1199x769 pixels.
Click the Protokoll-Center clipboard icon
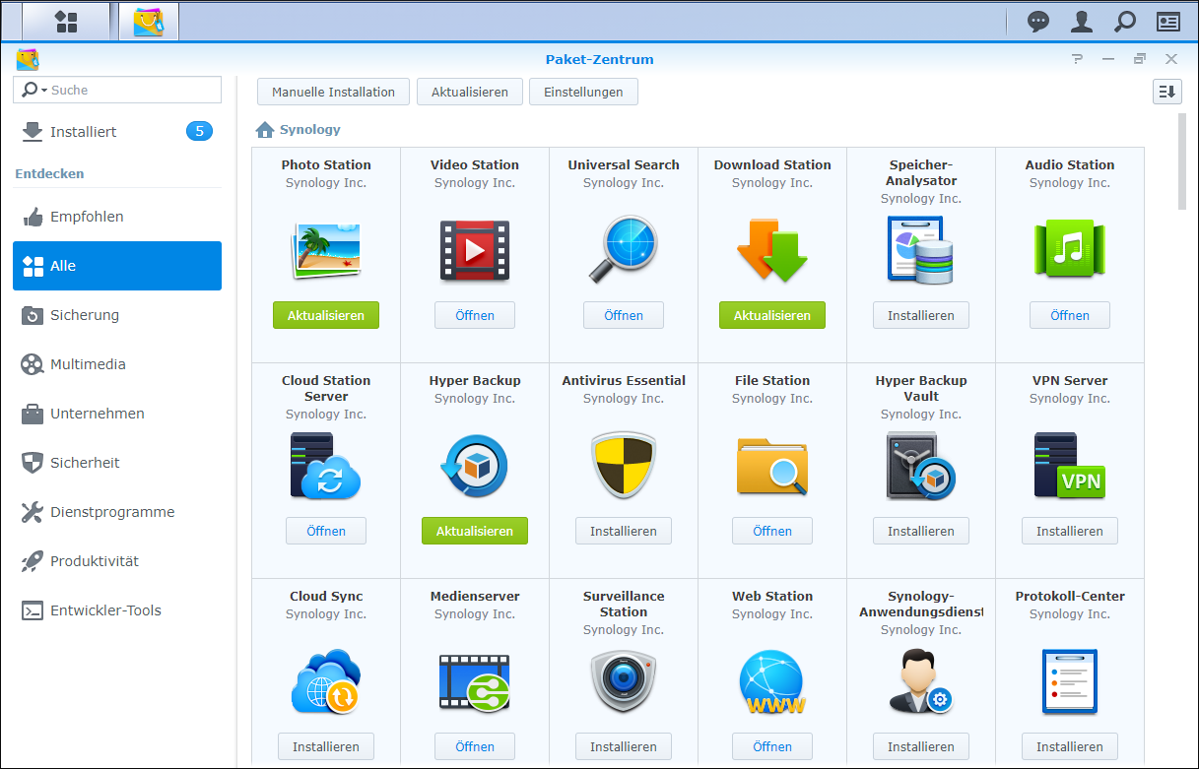(1070, 681)
